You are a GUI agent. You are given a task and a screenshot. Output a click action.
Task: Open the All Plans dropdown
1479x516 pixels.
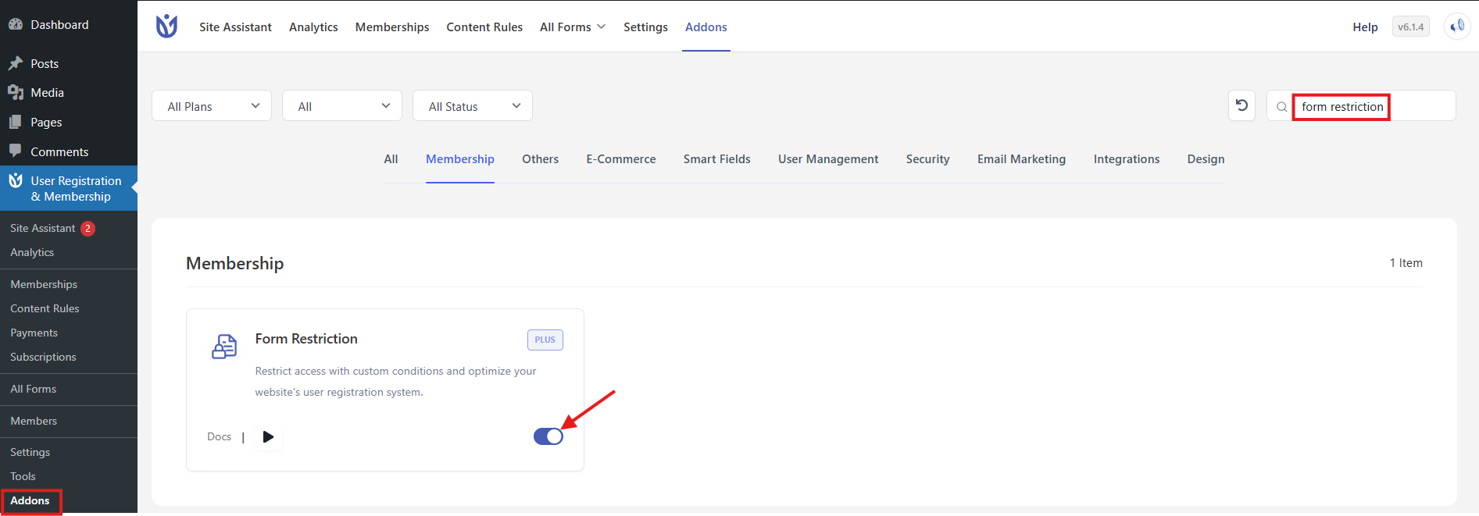tap(212, 105)
